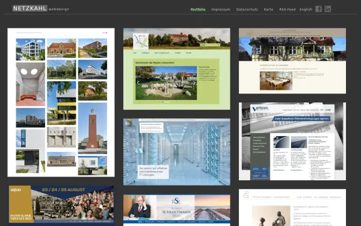Open the Verticon website thumbnail

(x=292, y=141)
